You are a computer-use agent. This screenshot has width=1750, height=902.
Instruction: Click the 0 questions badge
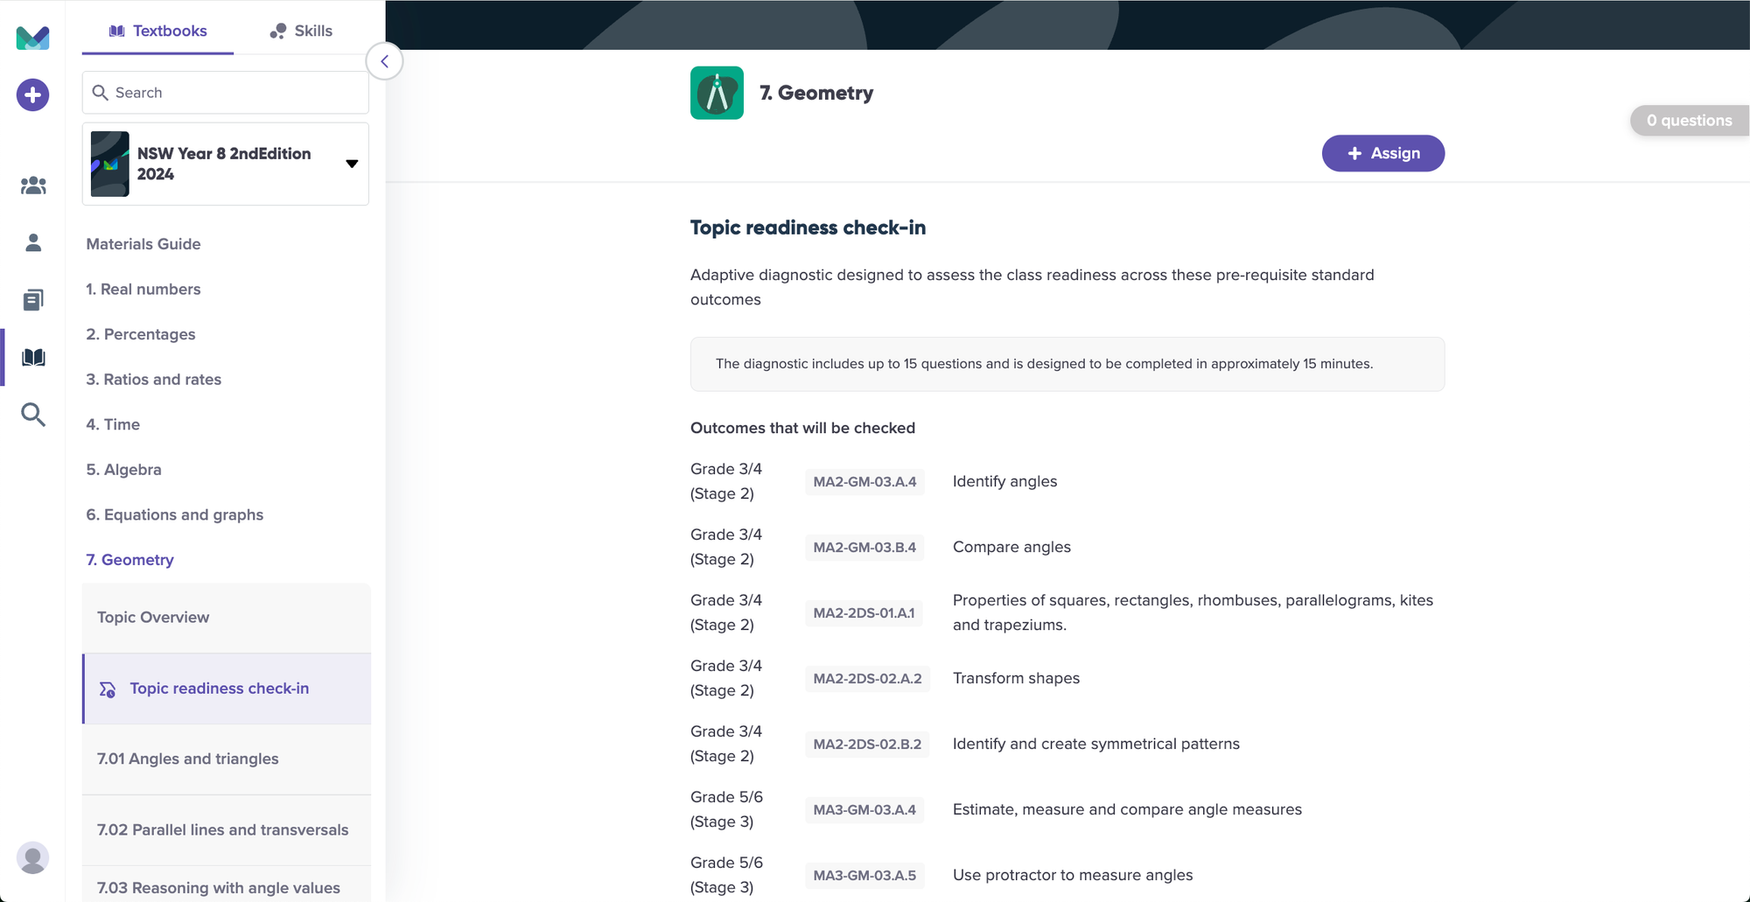click(1689, 121)
